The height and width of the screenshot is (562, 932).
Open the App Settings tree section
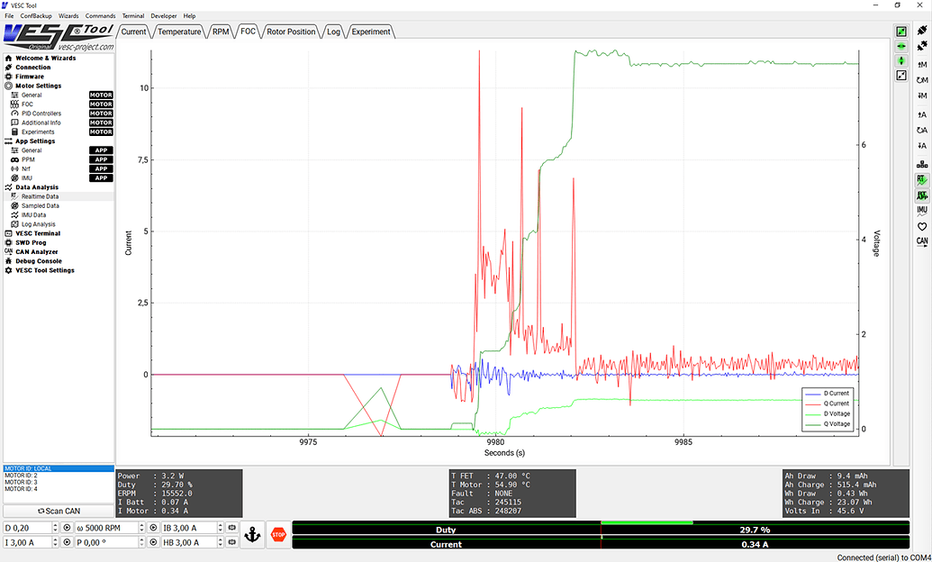click(x=35, y=140)
